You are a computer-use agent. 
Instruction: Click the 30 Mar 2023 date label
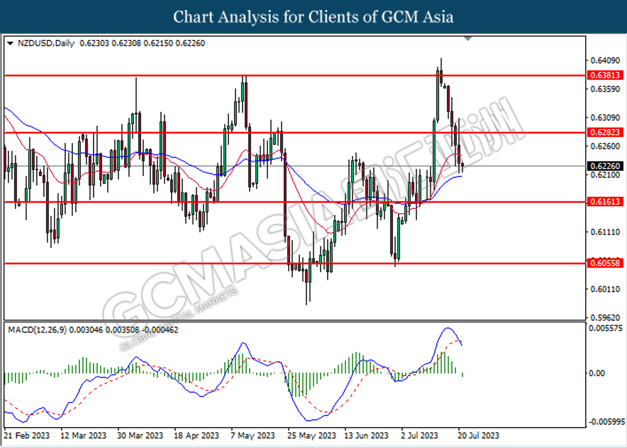click(x=140, y=435)
